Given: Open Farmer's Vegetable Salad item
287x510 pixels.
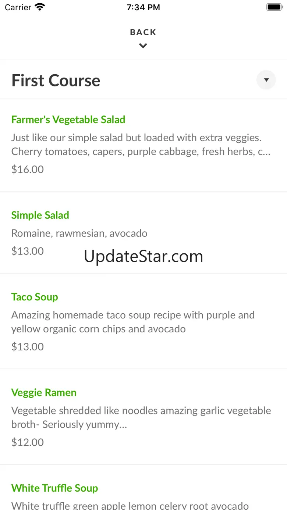Looking at the screenshot, I should pyautogui.click(x=68, y=120).
